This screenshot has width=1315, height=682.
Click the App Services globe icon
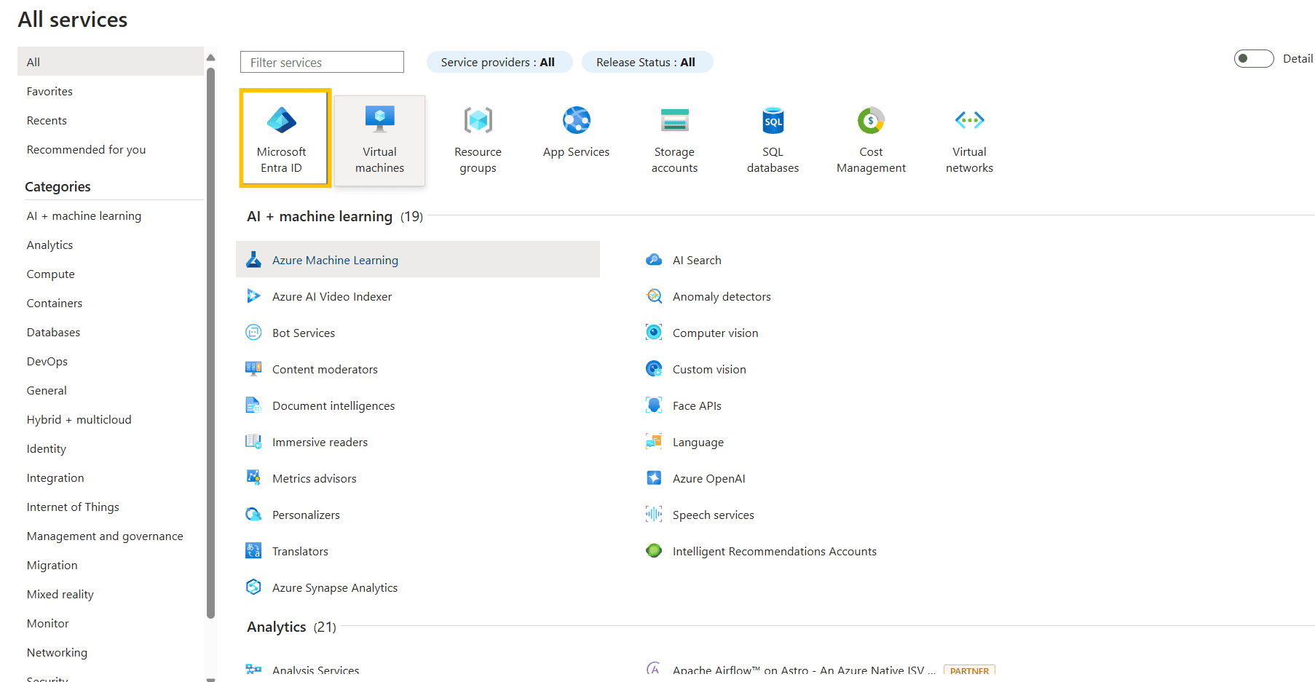pos(577,120)
